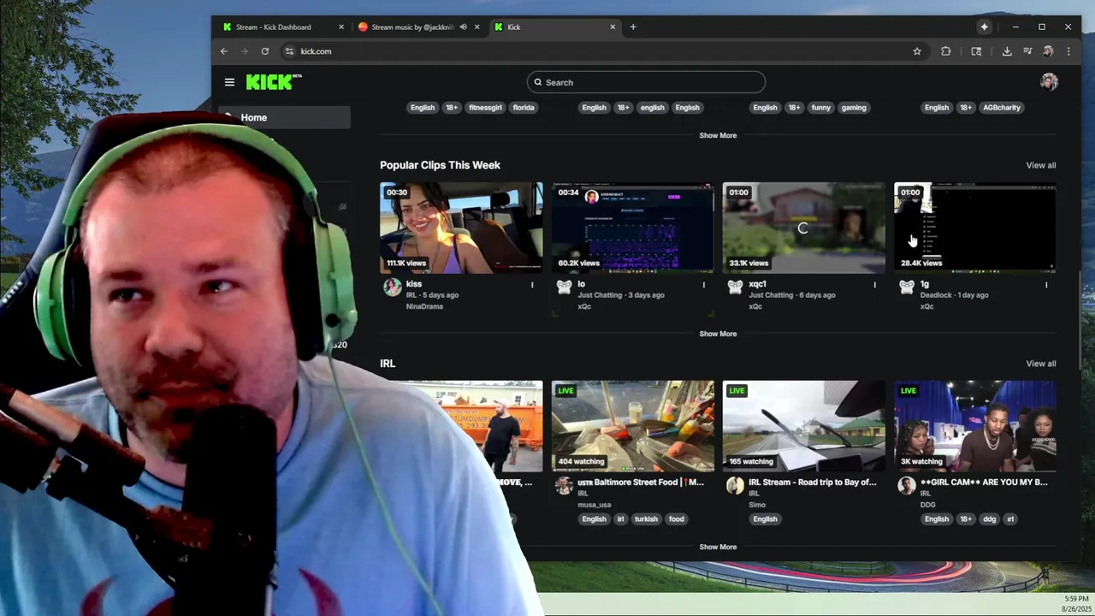1095x616 pixels.
Task: Click musa_usa streamer avatar
Action: (564, 486)
